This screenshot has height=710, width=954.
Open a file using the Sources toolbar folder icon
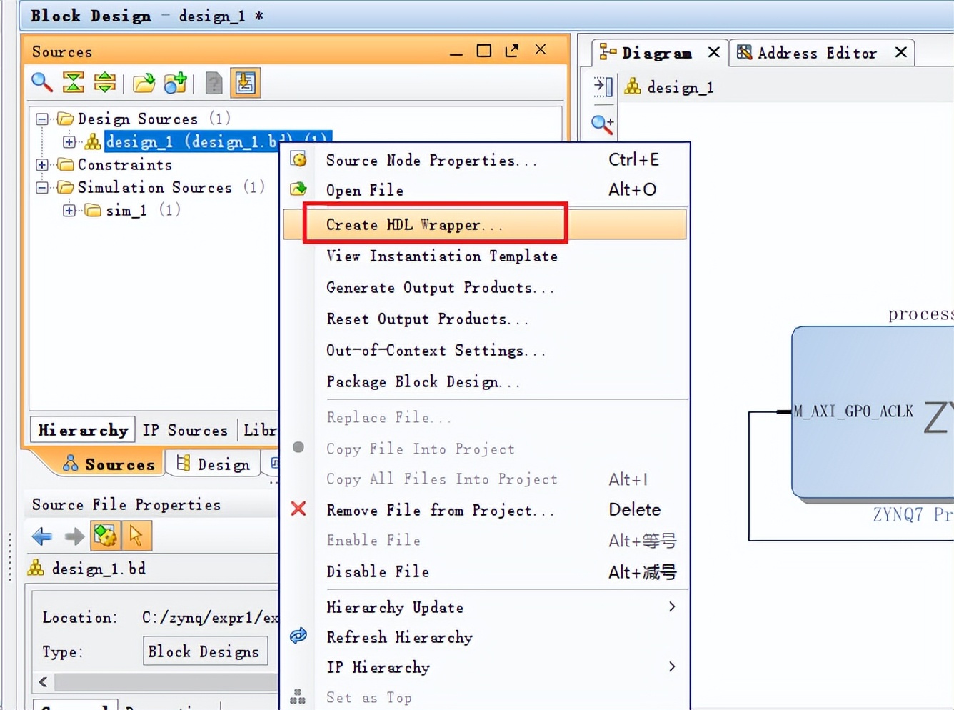click(143, 82)
